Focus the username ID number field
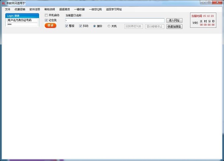Image resolution: width=224 pixels, height=161 pixels. tap(22, 20)
